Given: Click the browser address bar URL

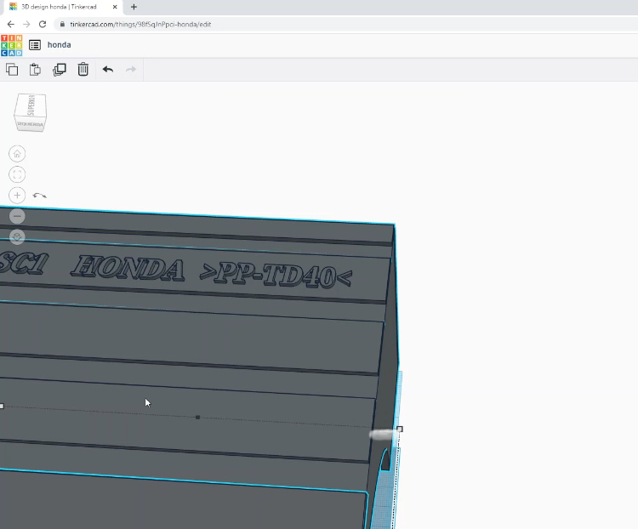Looking at the screenshot, I should (140, 25).
